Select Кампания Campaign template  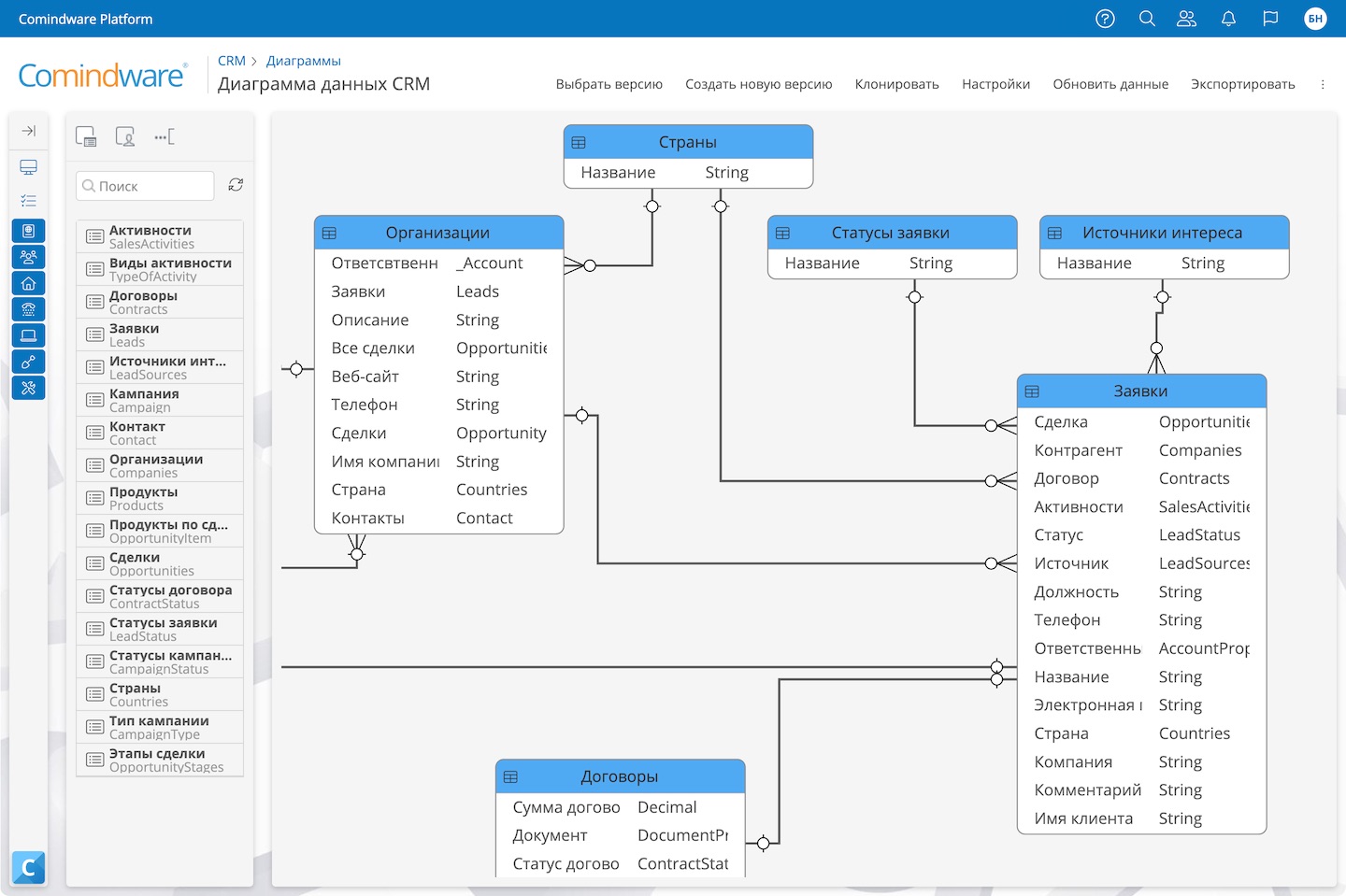point(160,400)
